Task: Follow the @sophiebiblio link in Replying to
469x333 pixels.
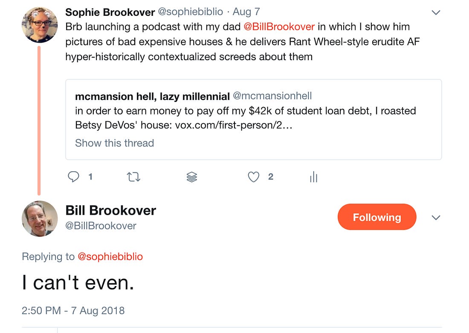Action: (x=110, y=257)
